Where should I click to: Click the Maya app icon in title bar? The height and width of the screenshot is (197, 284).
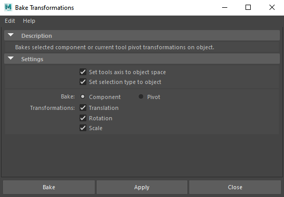click(x=8, y=7)
